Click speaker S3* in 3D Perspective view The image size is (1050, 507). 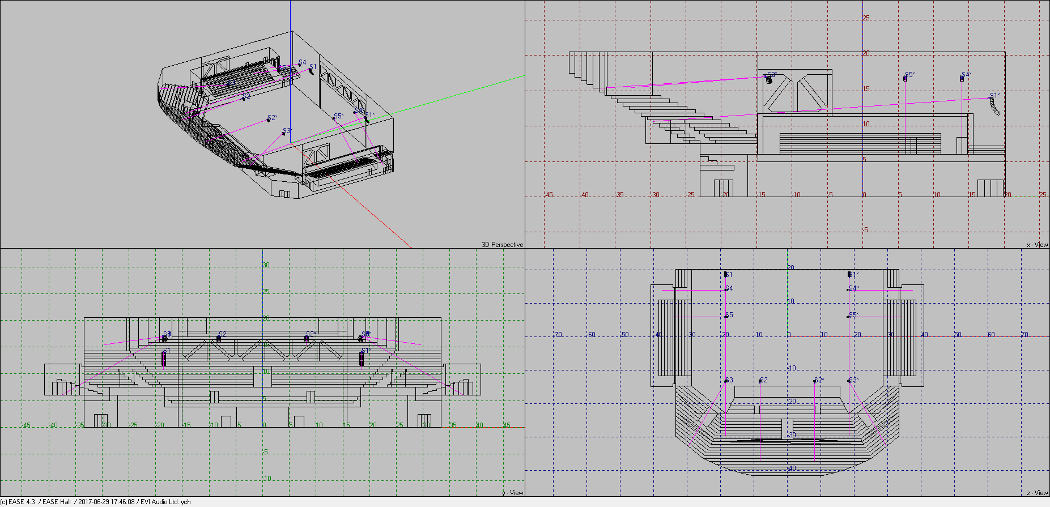tap(284, 134)
